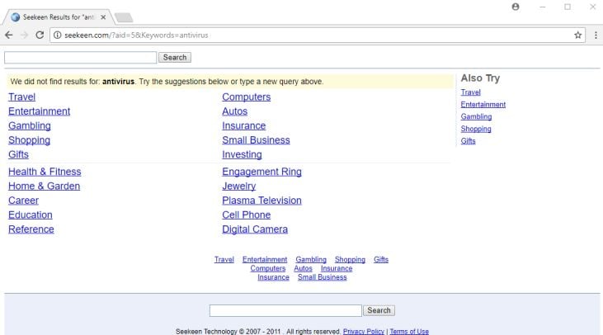Maximize the Chrome window
The height and width of the screenshot is (335, 603).
pos(568,7)
